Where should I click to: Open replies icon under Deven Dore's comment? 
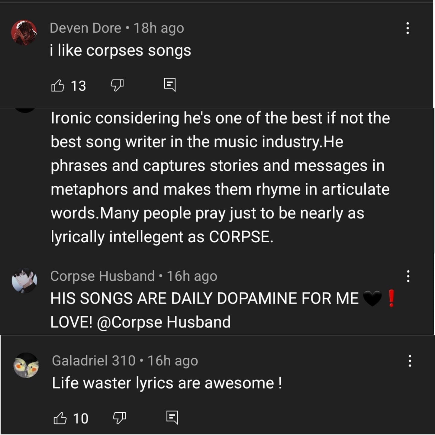click(170, 85)
